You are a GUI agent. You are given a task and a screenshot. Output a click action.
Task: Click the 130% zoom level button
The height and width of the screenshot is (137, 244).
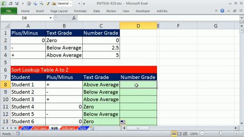(x=194, y=134)
